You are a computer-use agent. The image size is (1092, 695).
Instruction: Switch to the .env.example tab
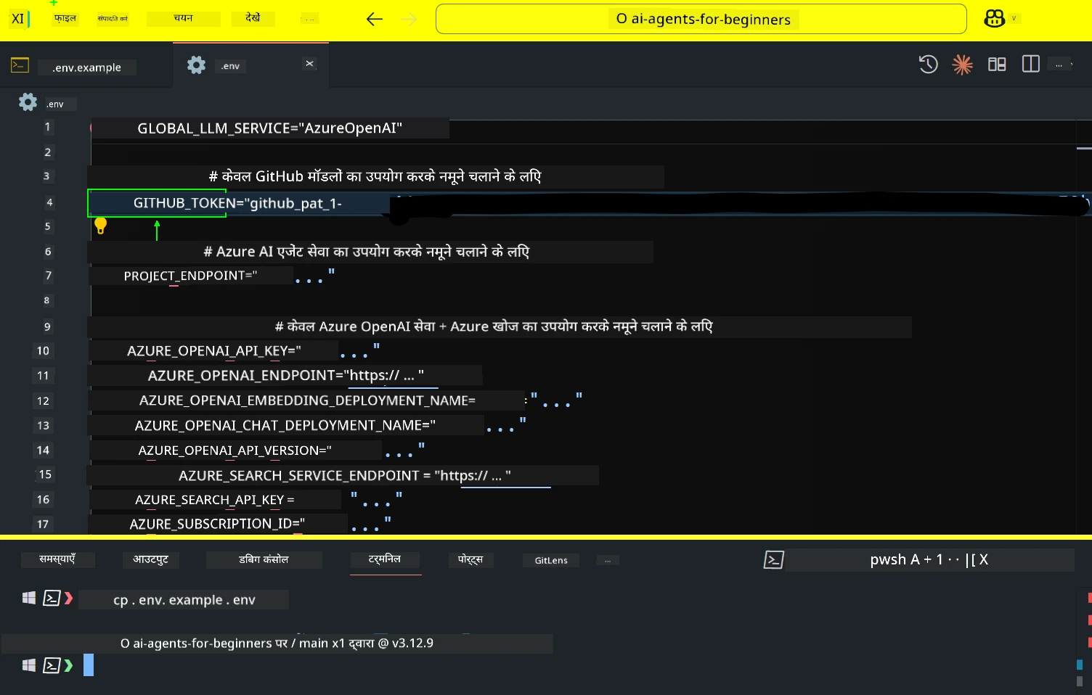86,67
